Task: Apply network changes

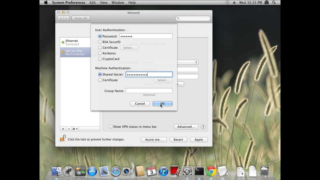Action: click(x=199, y=140)
